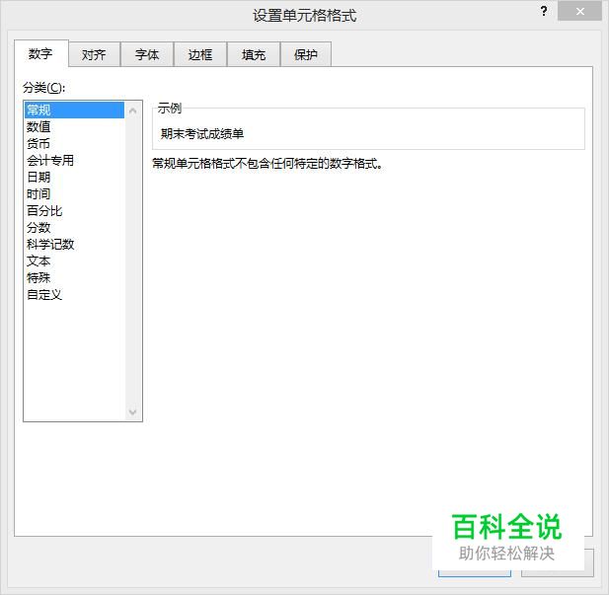Click the category list scroll-down arrow
The width and height of the screenshot is (609, 595).
[132, 412]
